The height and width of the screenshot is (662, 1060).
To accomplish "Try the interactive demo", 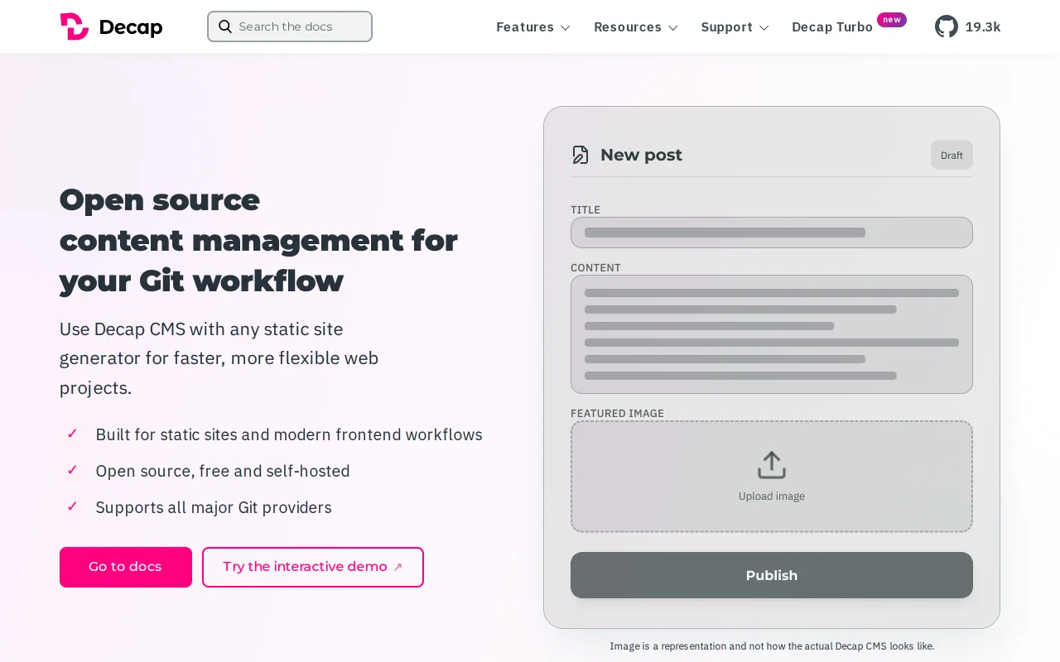I will tap(313, 567).
